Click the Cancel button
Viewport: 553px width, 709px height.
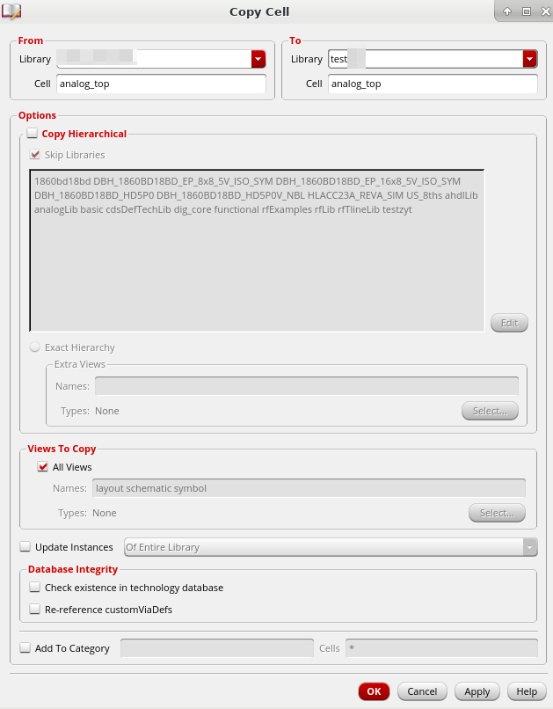(422, 691)
